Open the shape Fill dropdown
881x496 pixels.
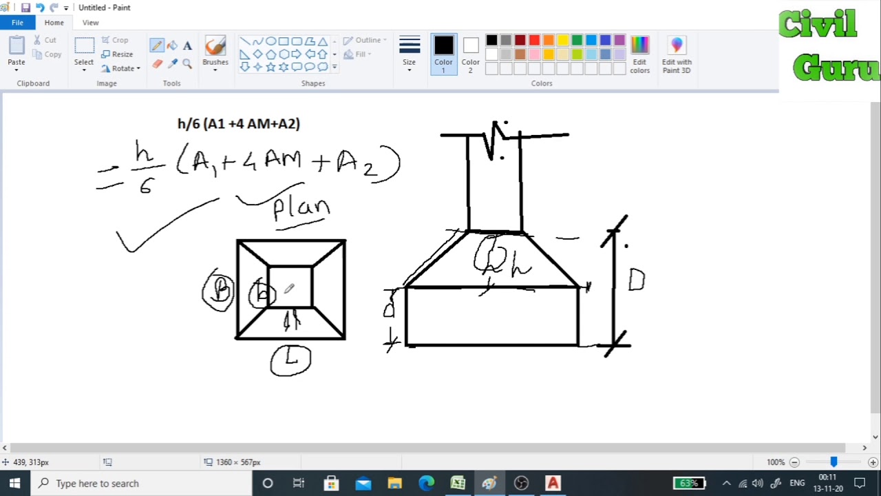[x=357, y=54]
